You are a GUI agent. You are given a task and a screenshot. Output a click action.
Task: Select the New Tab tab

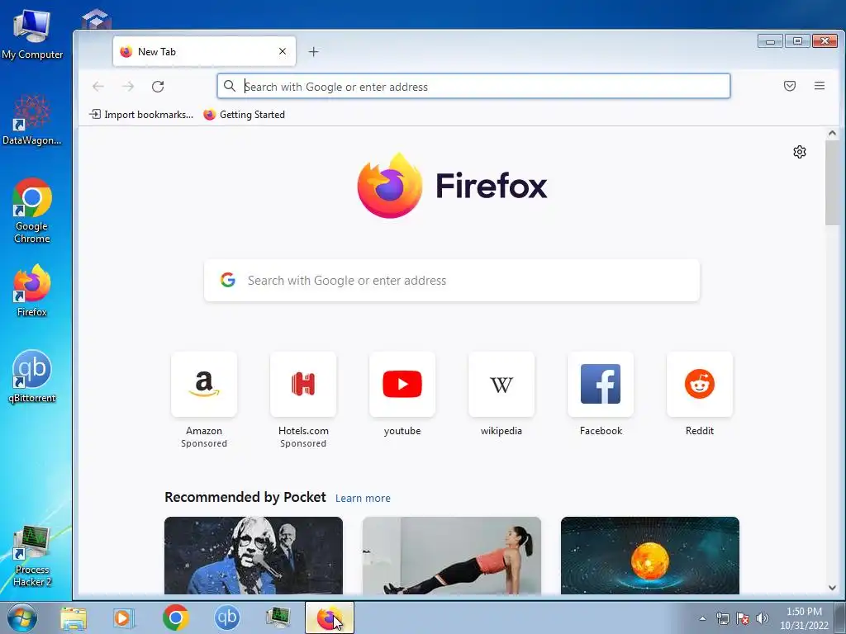point(204,52)
